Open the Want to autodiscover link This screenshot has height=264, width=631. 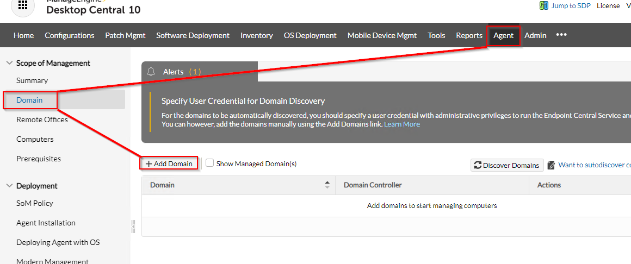(595, 165)
